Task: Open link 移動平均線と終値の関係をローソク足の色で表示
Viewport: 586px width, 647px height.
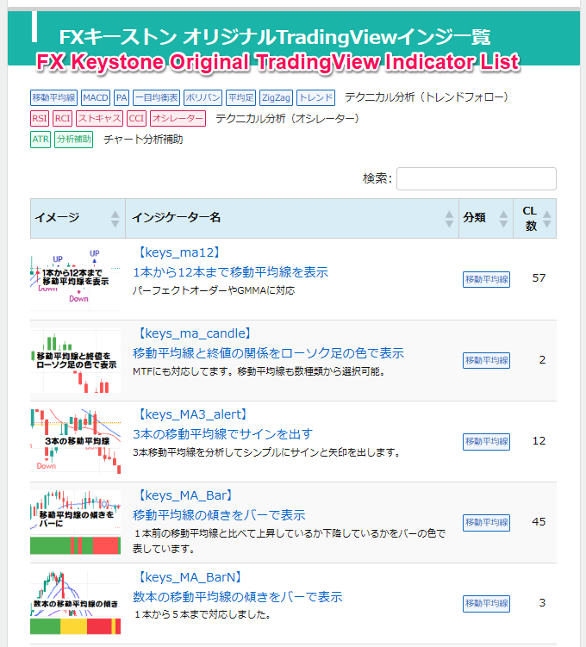Action: [268, 353]
